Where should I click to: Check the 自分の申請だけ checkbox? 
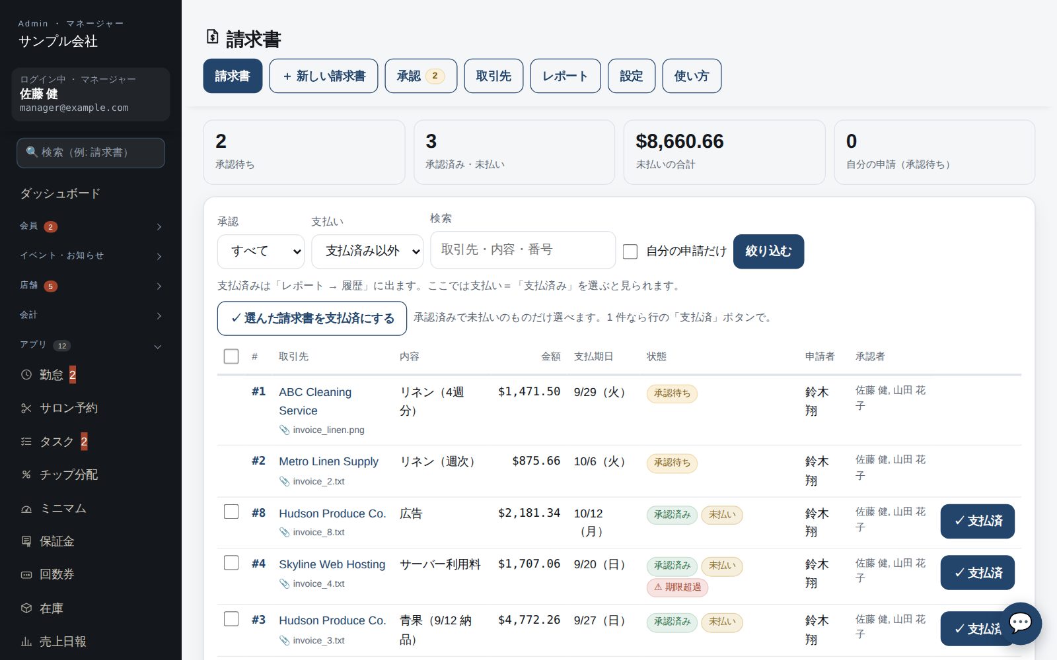(x=630, y=251)
